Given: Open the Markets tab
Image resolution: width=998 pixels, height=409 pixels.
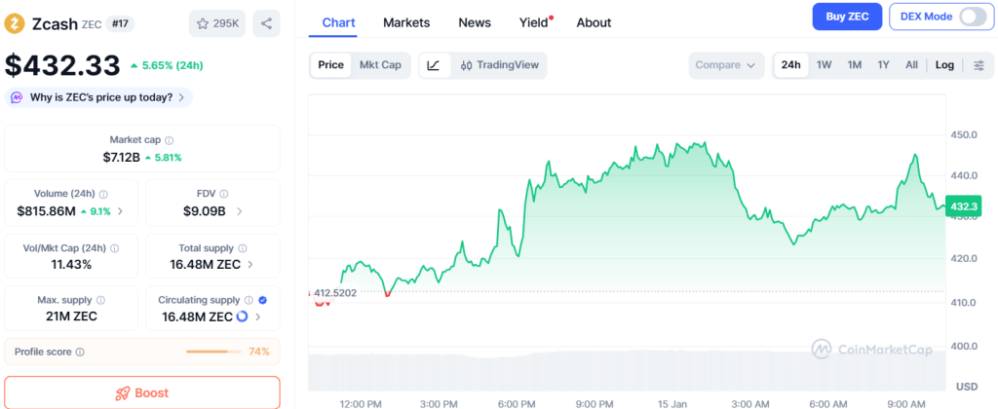Looking at the screenshot, I should 406,22.
